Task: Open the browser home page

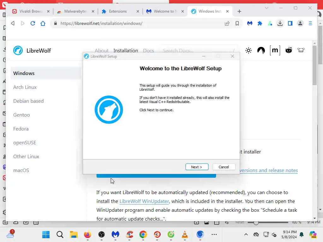Action: [43, 23]
